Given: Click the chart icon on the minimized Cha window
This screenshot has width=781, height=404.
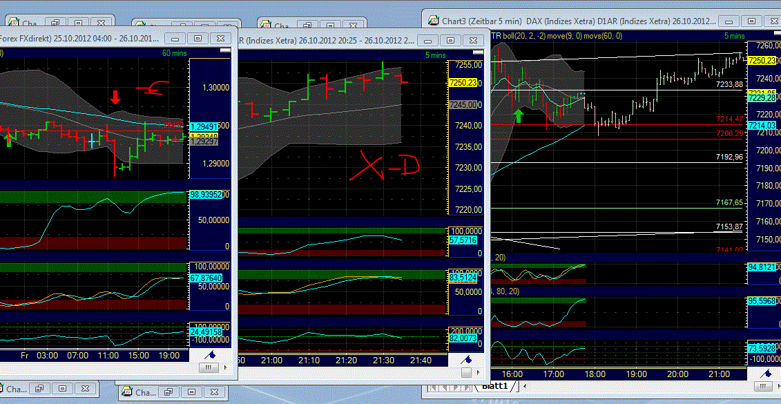Looking at the screenshot, I should pos(128,392).
